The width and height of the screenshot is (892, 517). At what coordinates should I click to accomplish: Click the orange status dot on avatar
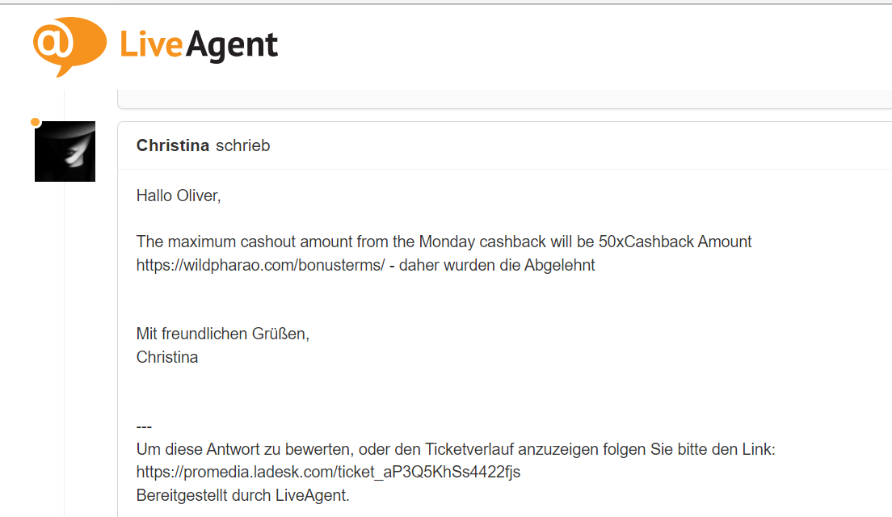pyautogui.click(x=35, y=122)
